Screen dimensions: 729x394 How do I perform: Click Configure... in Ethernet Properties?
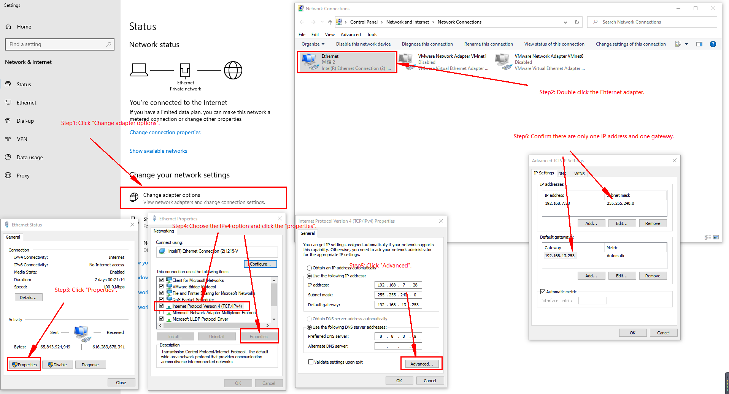[260, 264]
